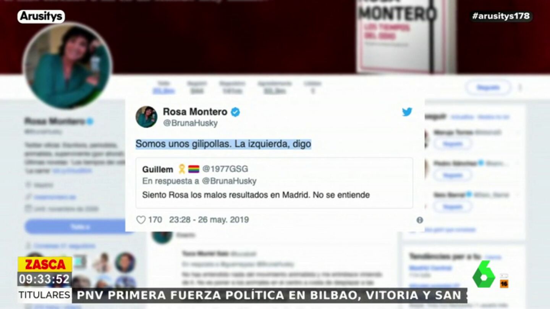Like the tweet via heart icon
The height and width of the screenshot is (309, 550).
click(x=141, y=220)
